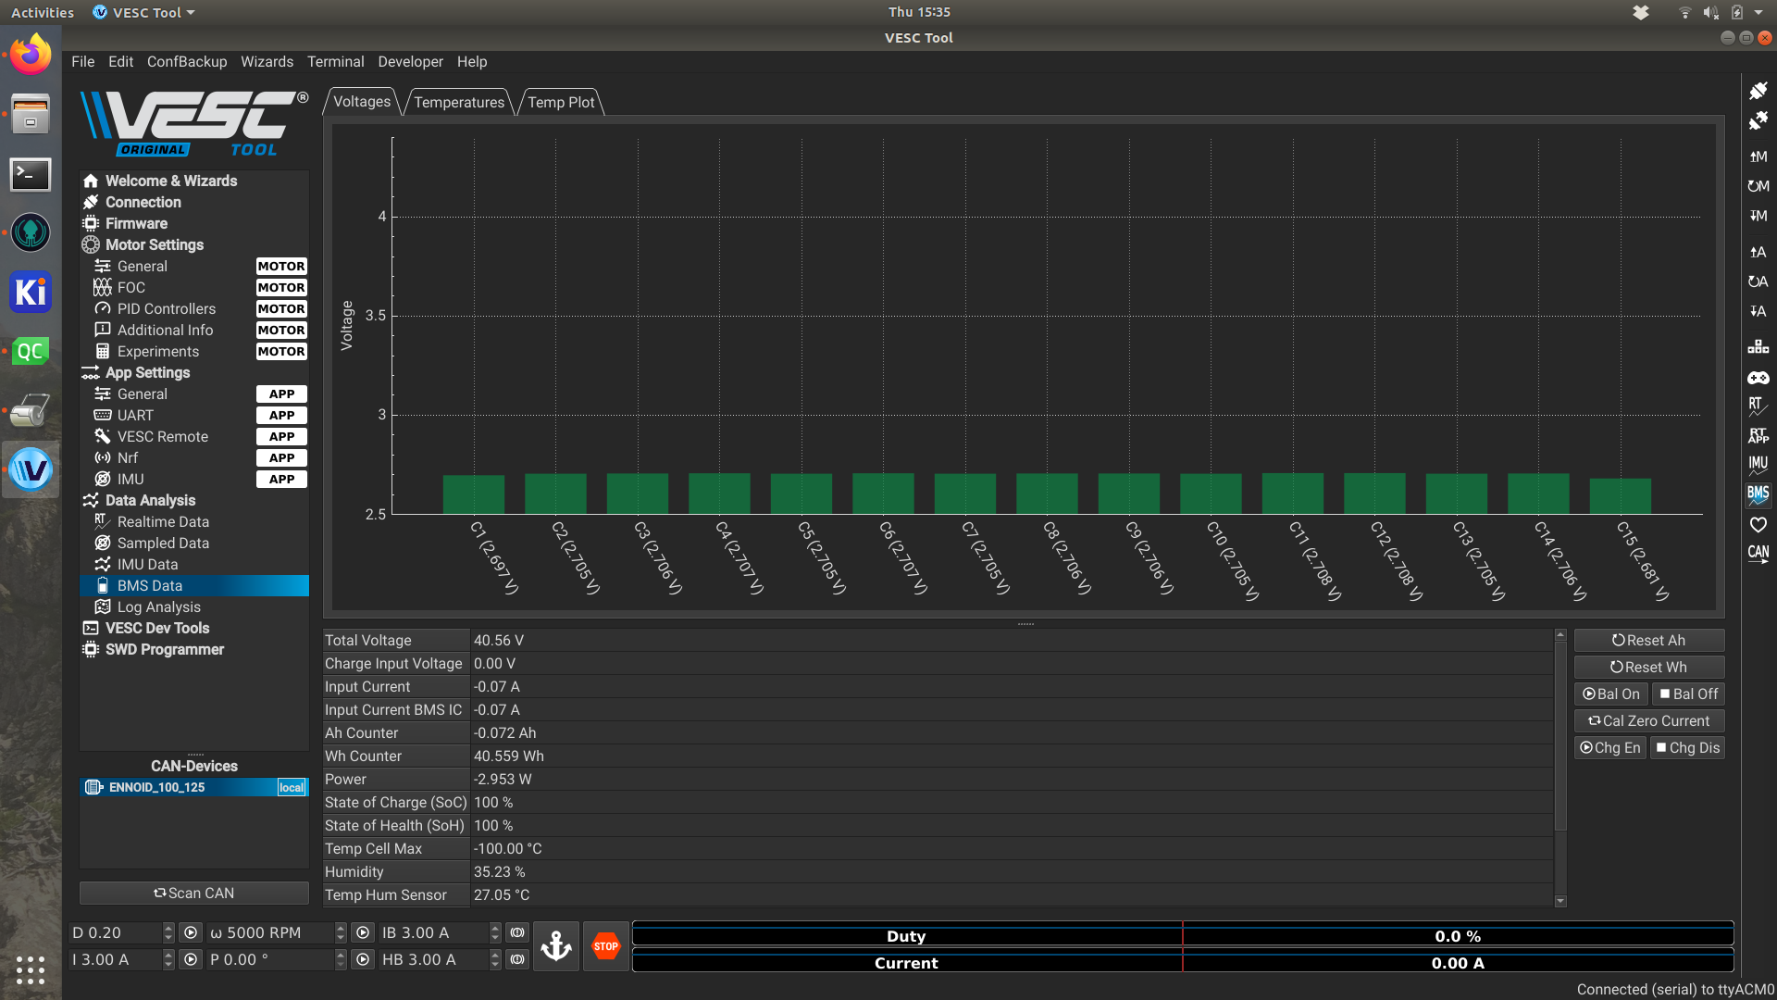Switch to the Temperatures tab
1777x1000 pixels.
tap(458, 102)
